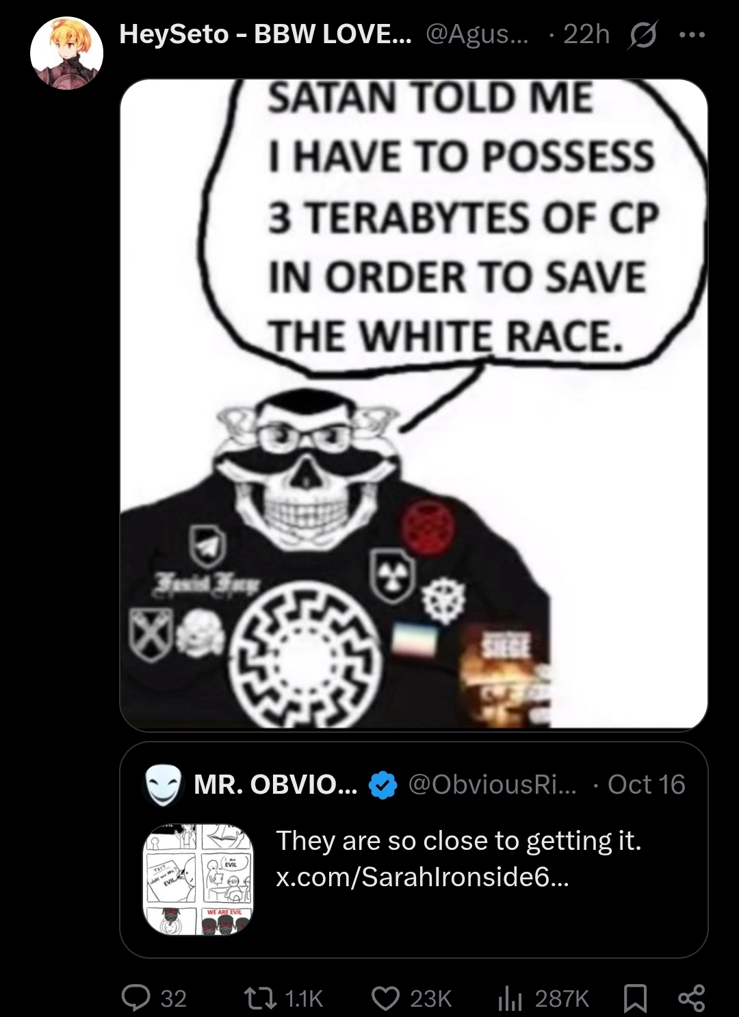The width and height of the screenshot is (739, 1017).
Task: Follow the x.com/SarahIronside6... link
Action: (x=422, y=877)
